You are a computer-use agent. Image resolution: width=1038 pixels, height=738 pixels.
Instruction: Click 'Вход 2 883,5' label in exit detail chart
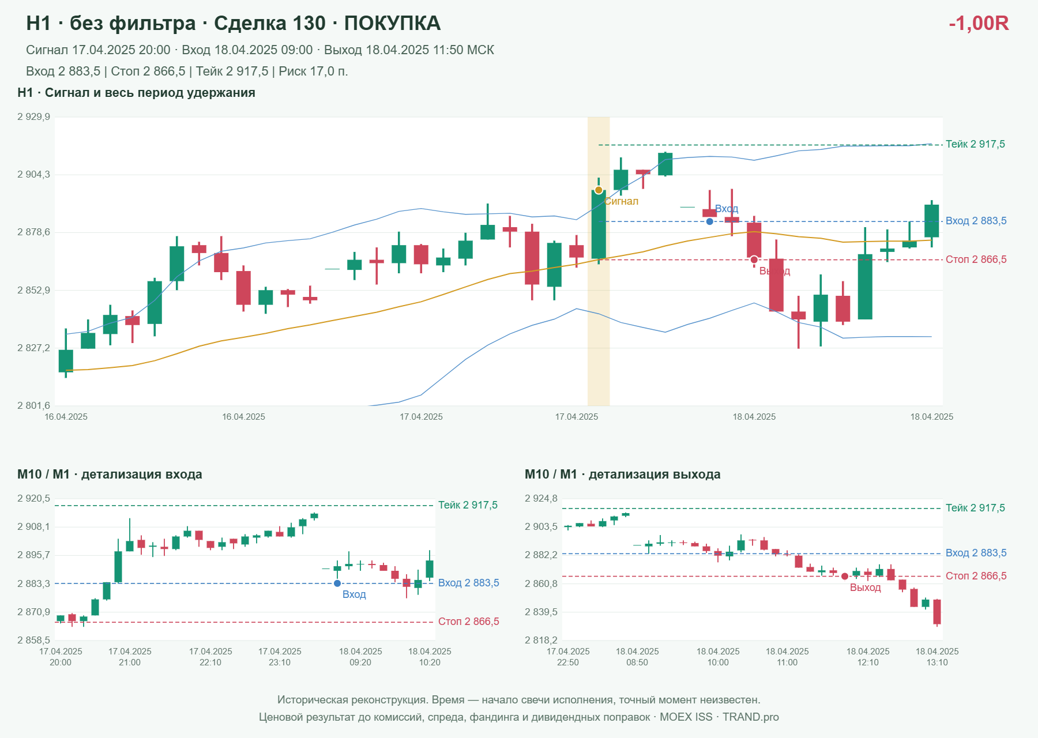[976, 553]
